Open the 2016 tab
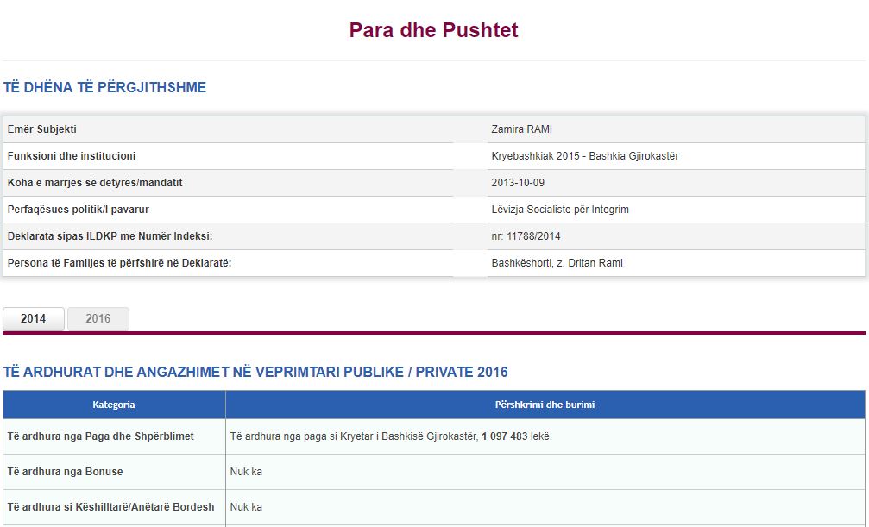869x527 pixels. click(x=98, y=318)
